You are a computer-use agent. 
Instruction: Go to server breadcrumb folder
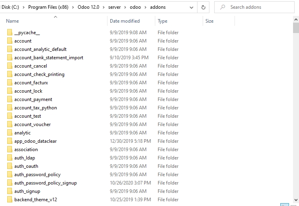(114, 7)
